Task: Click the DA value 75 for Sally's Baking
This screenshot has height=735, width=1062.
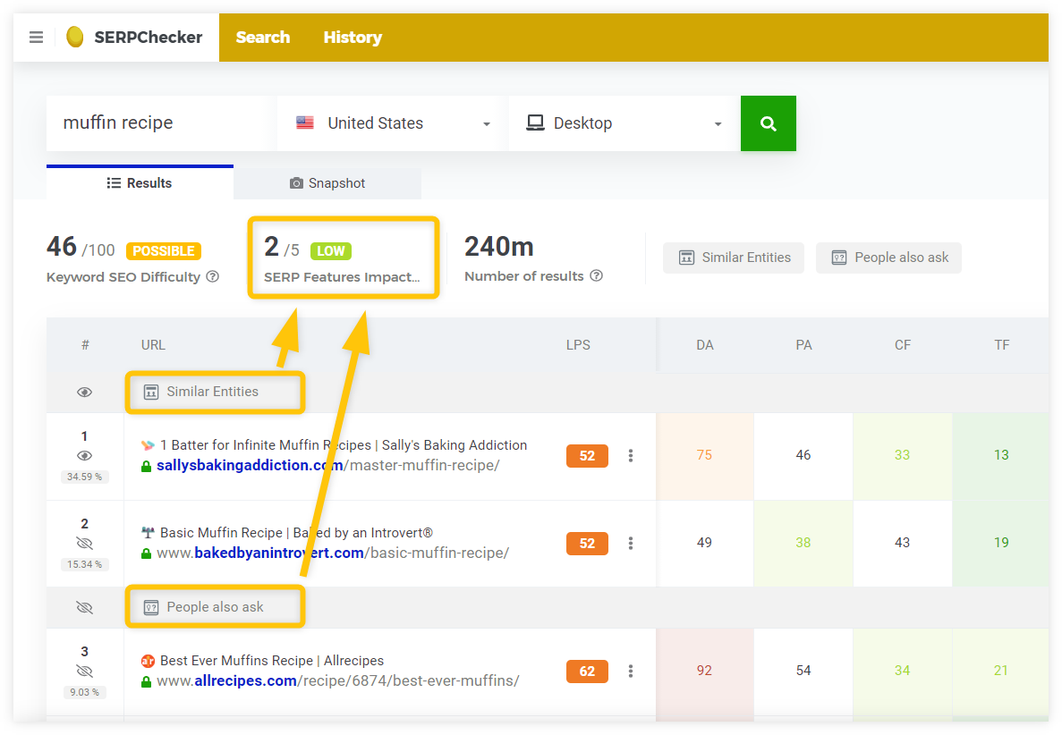Action: 704,455
